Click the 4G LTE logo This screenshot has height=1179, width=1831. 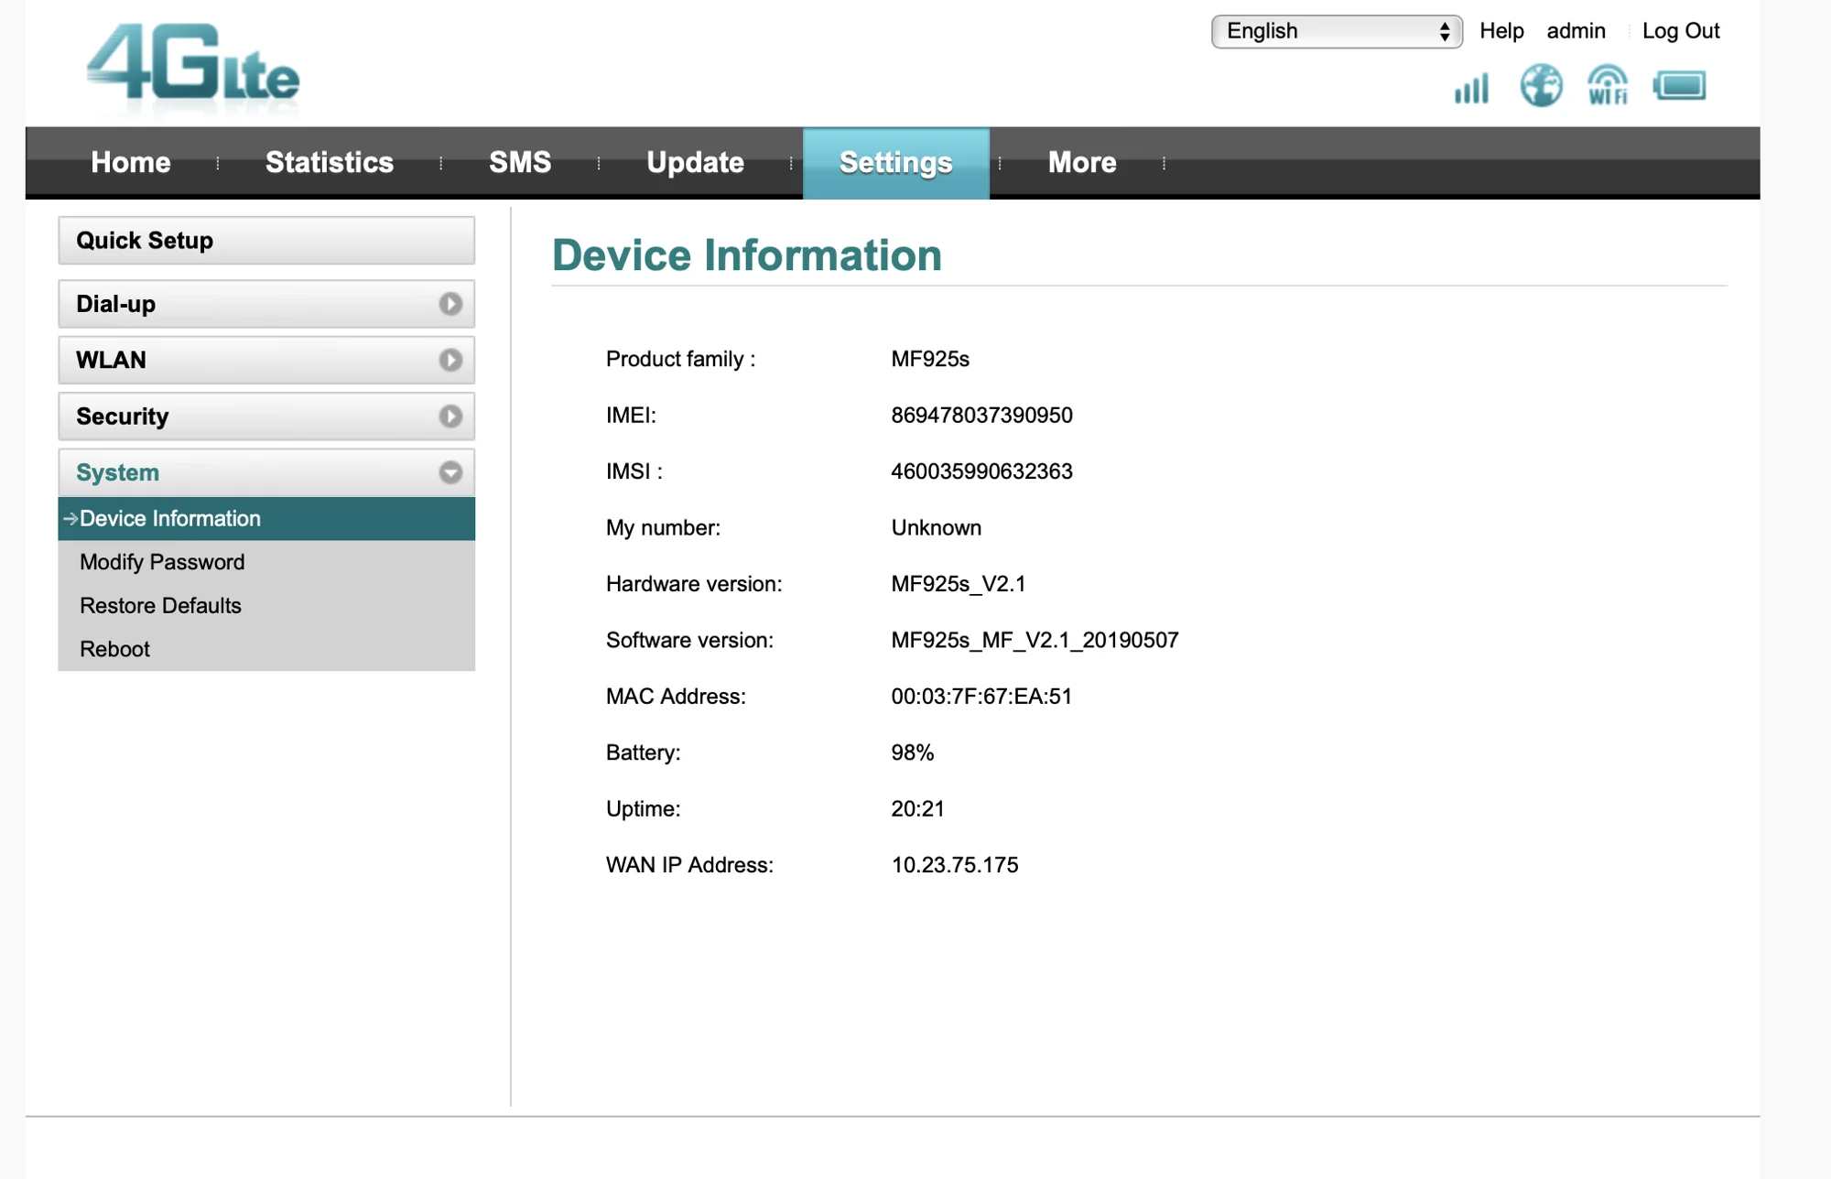click(193, 64)
